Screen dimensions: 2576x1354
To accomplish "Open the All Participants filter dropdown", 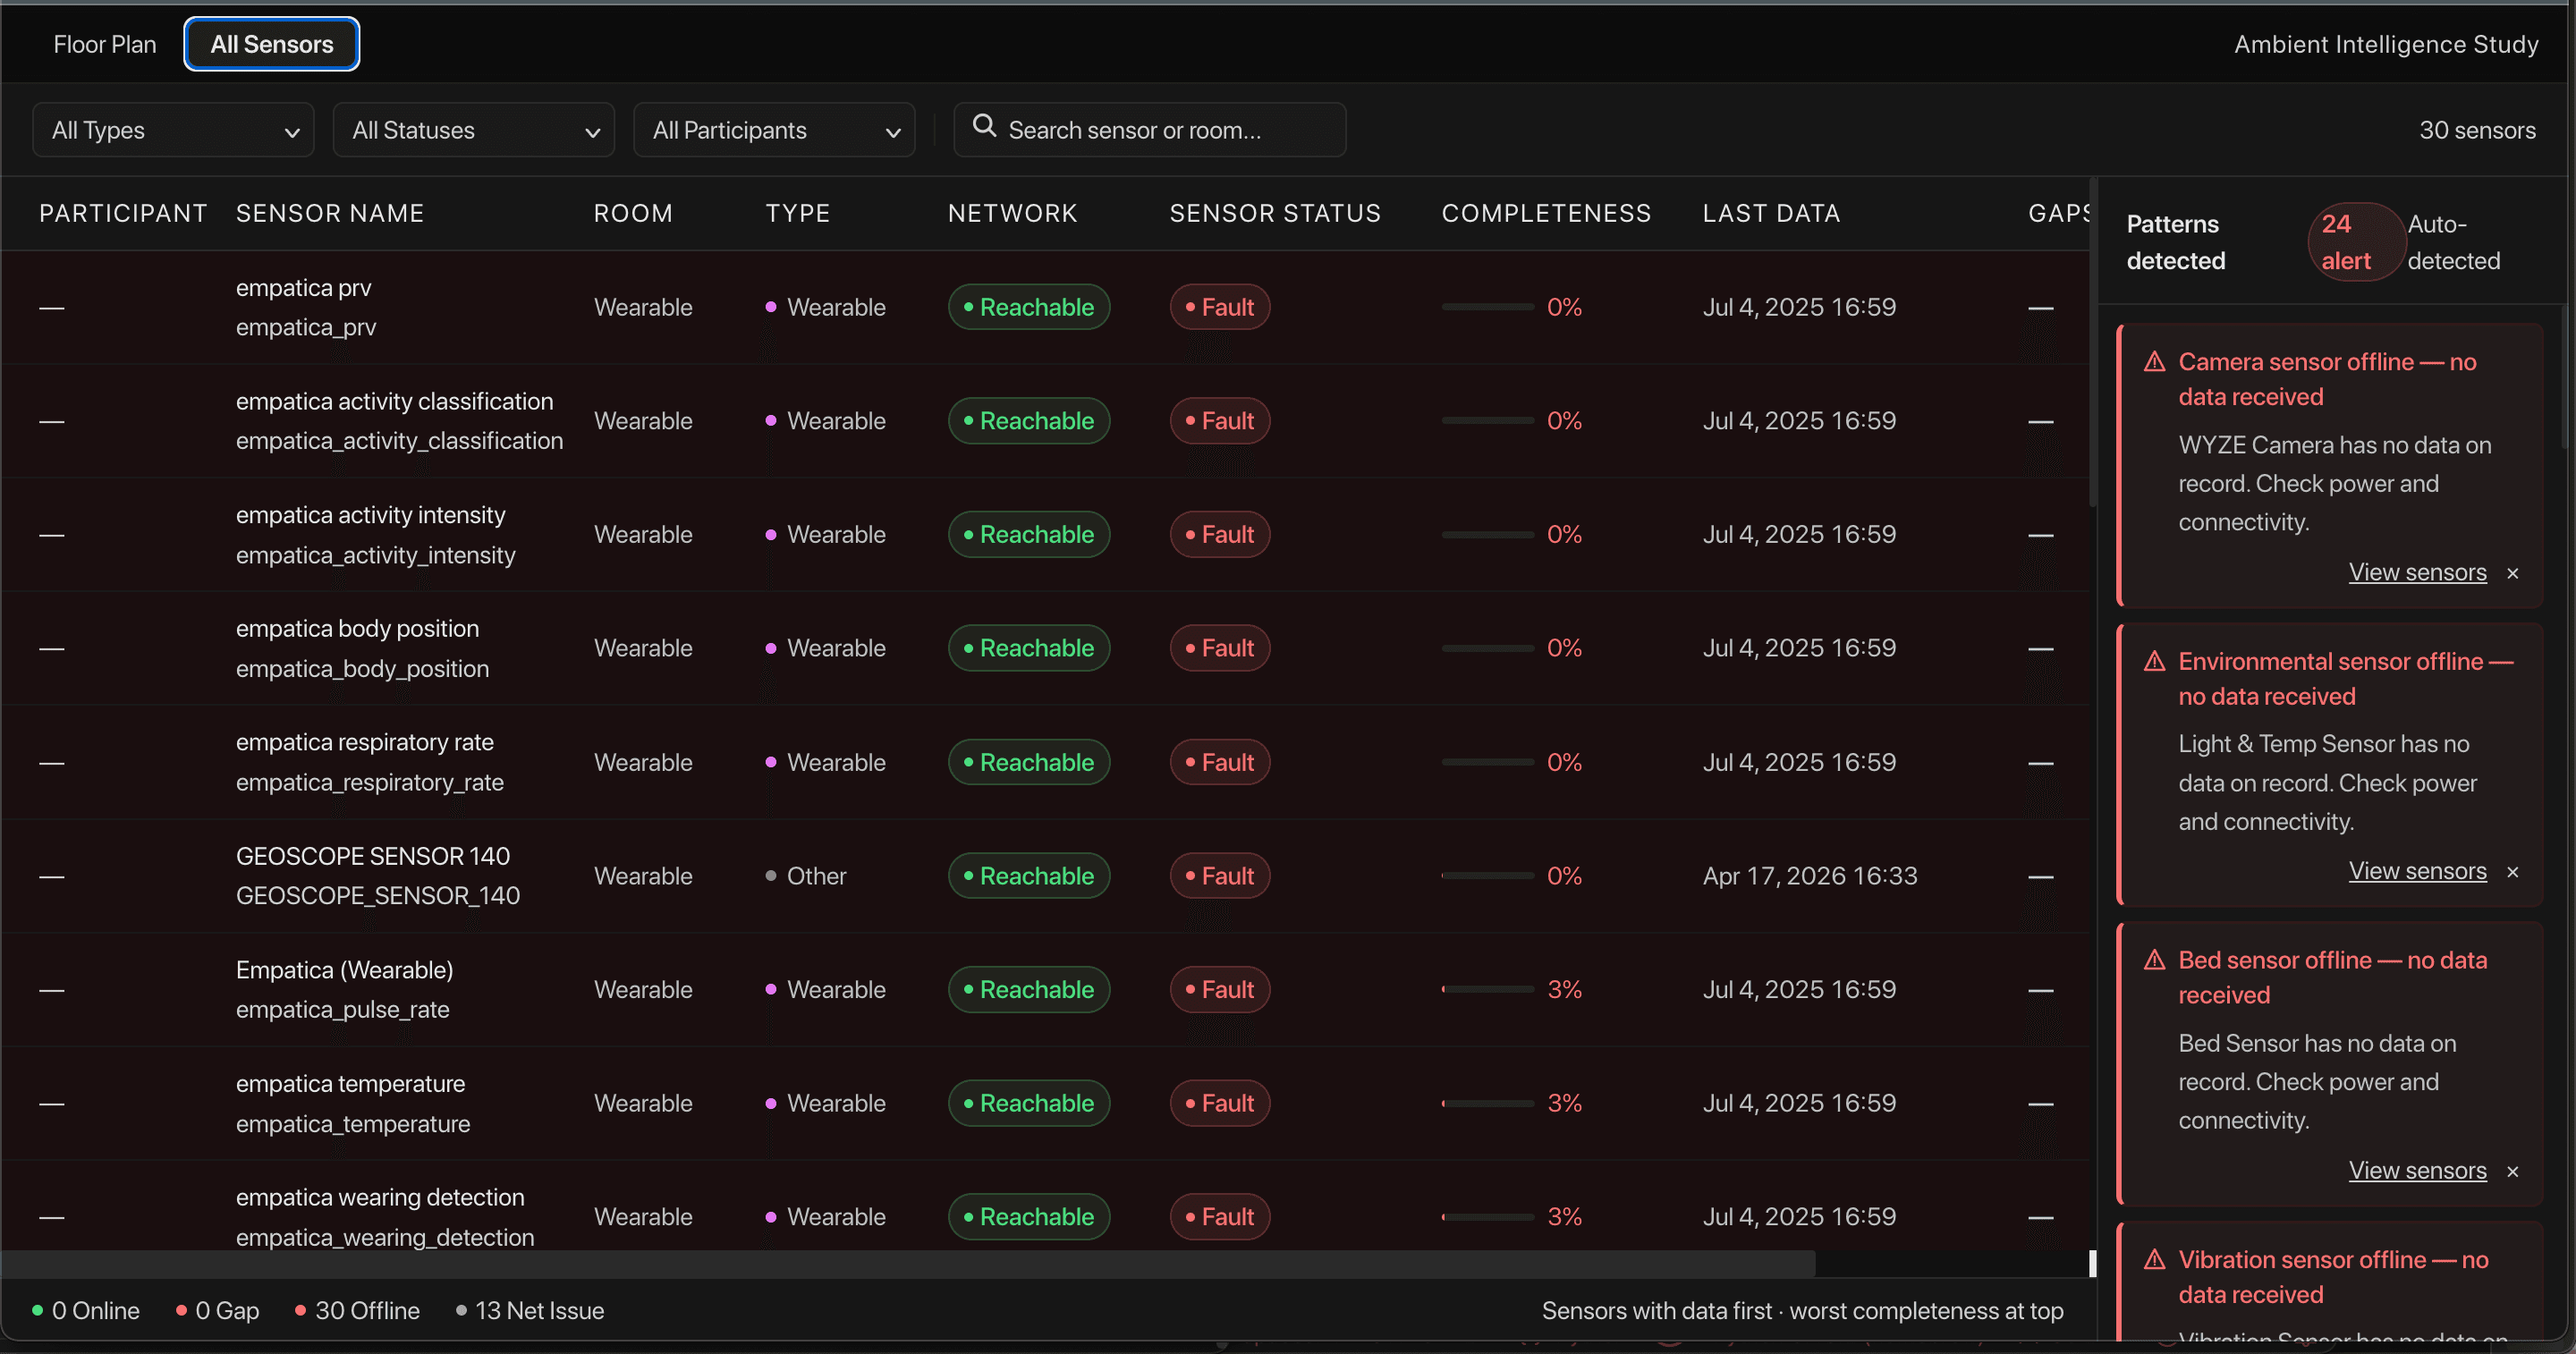I will click(774, 130).
